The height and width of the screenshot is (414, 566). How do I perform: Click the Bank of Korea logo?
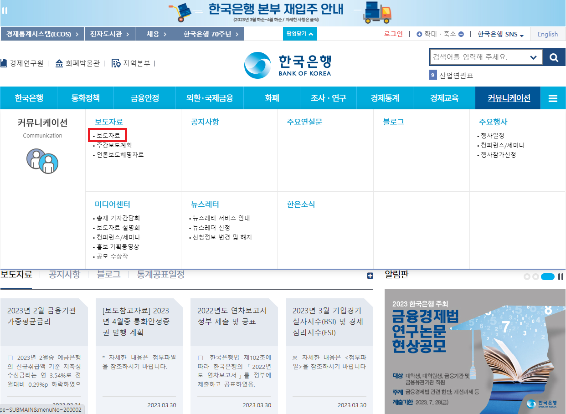tap(288, 66)
